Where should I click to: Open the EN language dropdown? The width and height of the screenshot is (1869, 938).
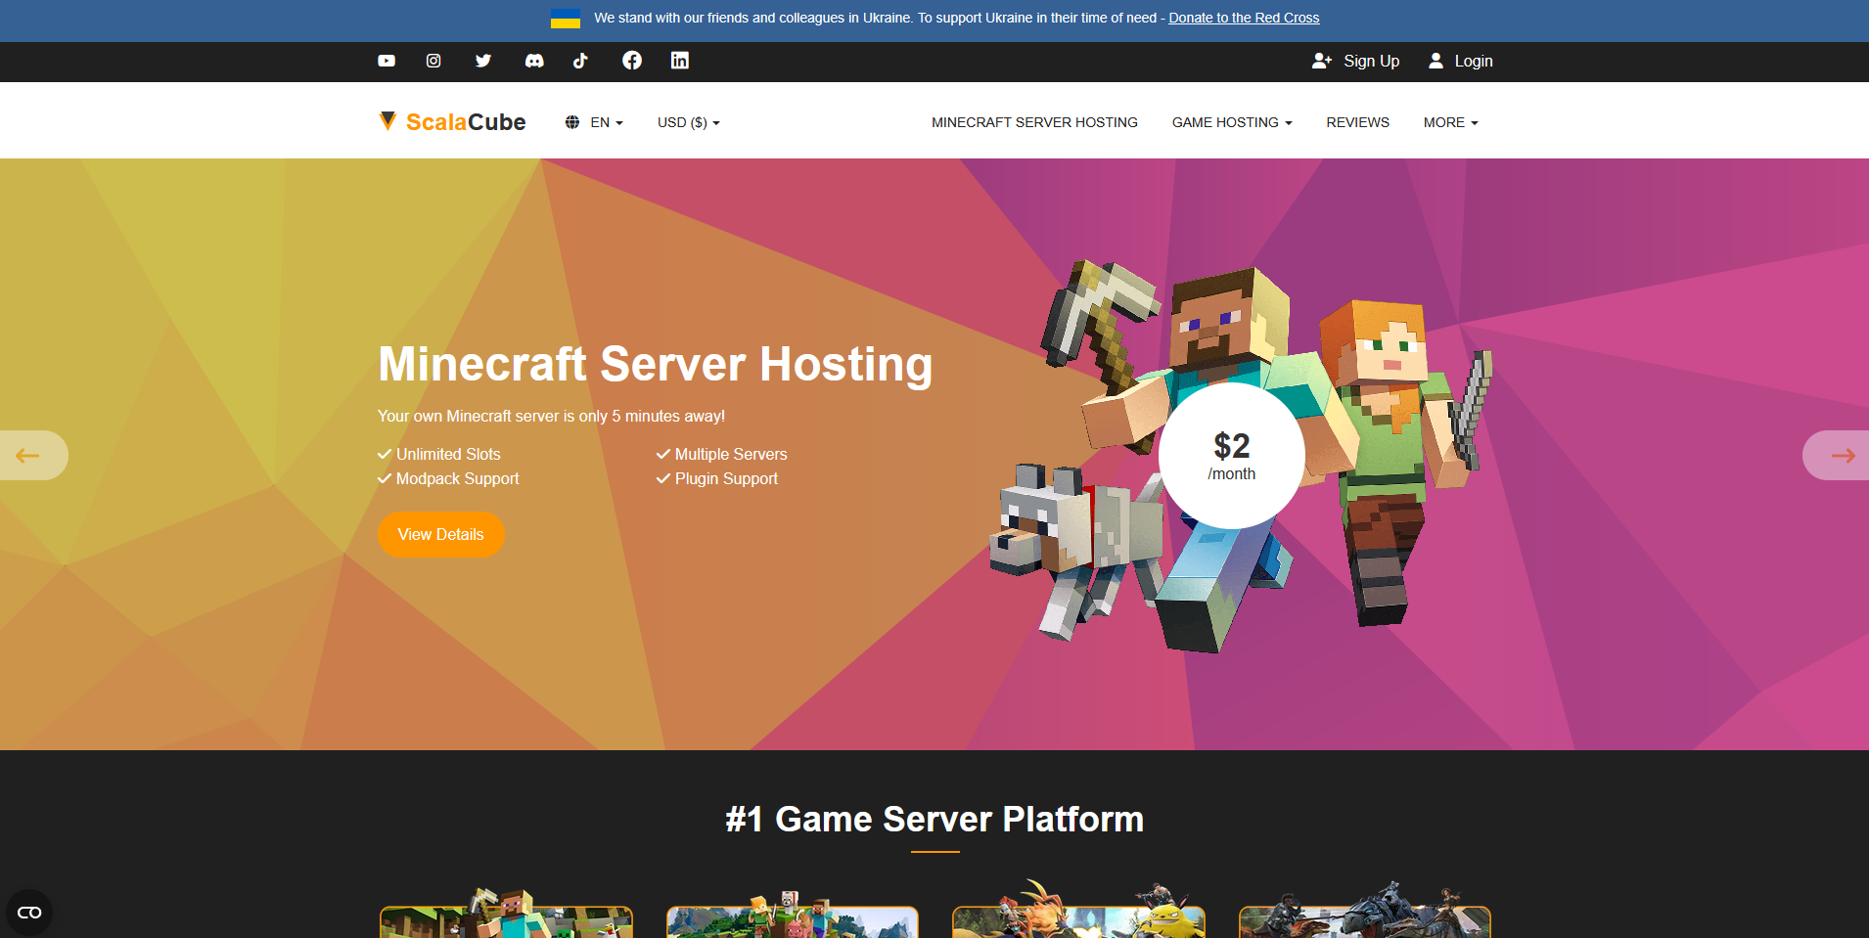[594, 122]
